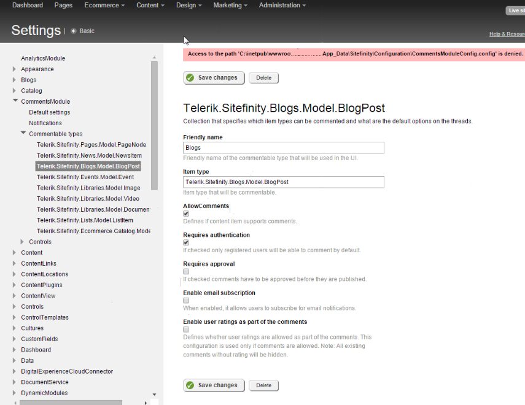
Task: Open the Help & Resources link
Action: (507, 34)
